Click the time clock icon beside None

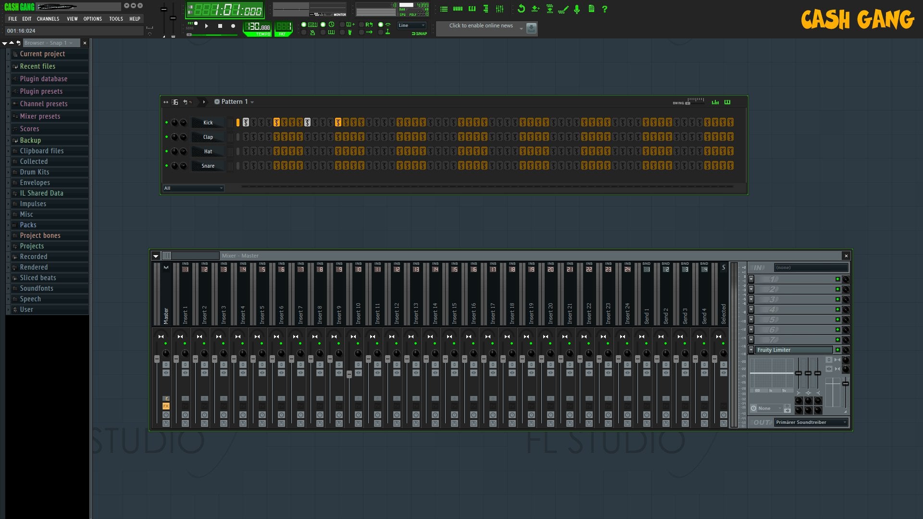[754, 408]
